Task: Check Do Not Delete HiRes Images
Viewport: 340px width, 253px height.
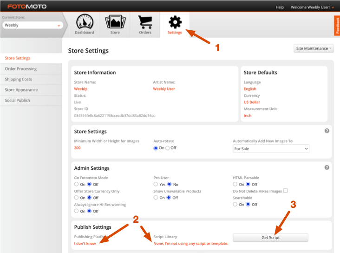Action: point(286,191)
